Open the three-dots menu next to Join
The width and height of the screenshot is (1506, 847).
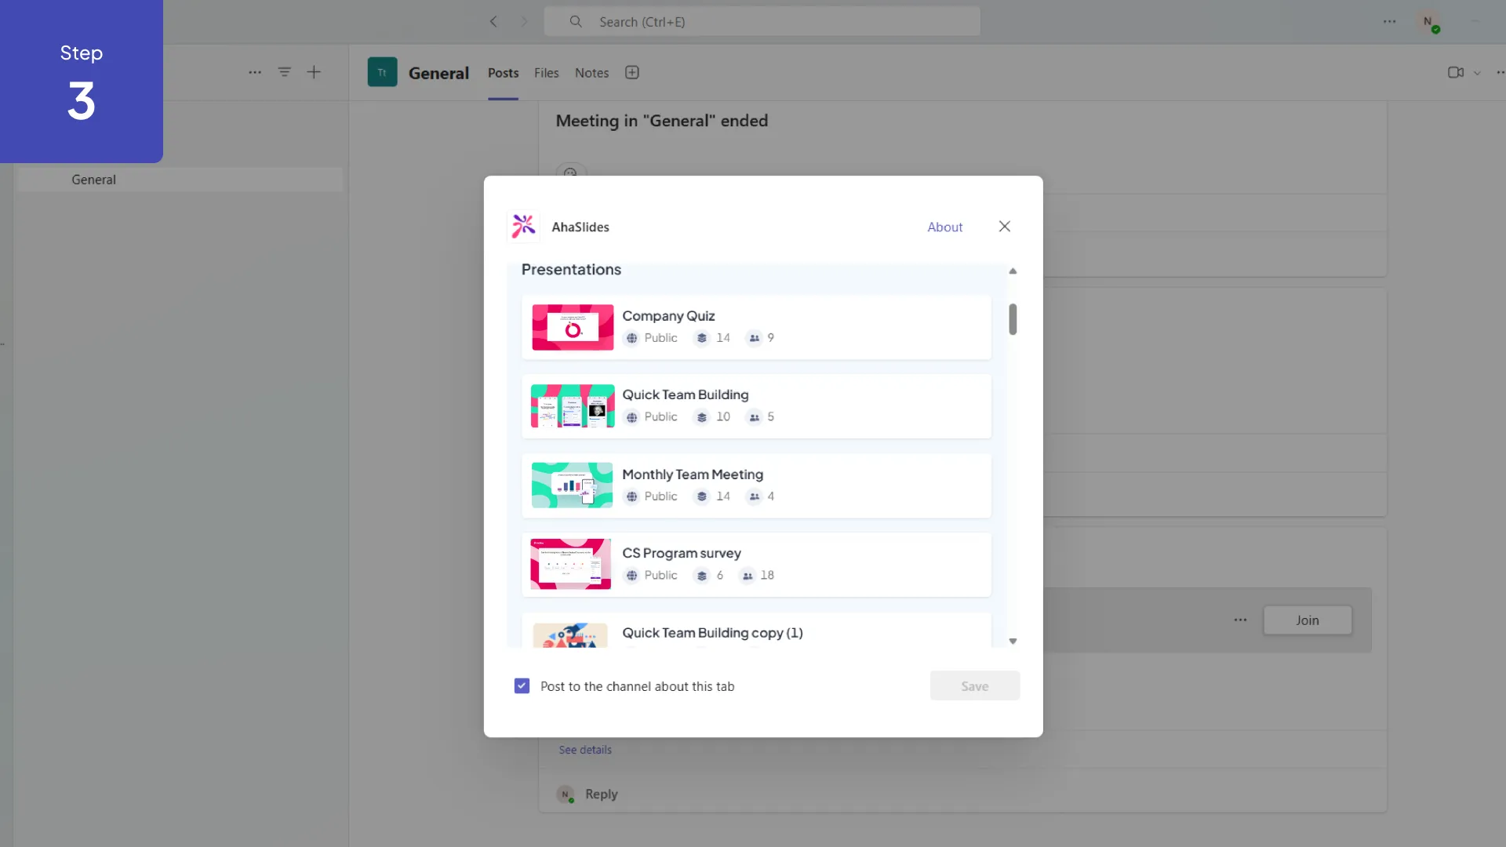1240,620
